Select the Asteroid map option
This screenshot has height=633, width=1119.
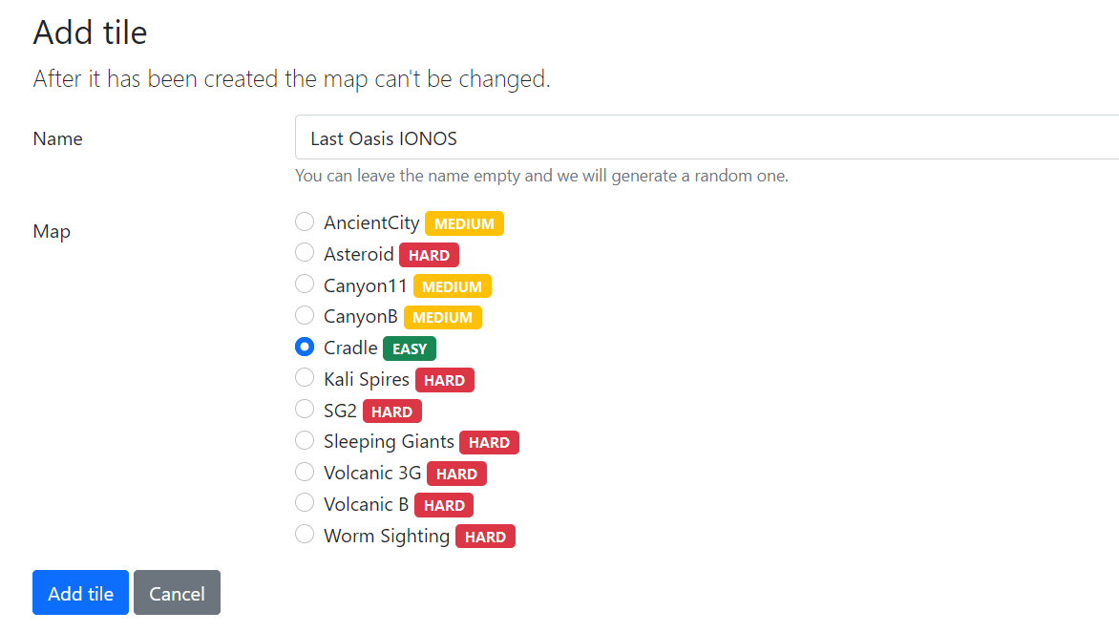tap(305, 253)
